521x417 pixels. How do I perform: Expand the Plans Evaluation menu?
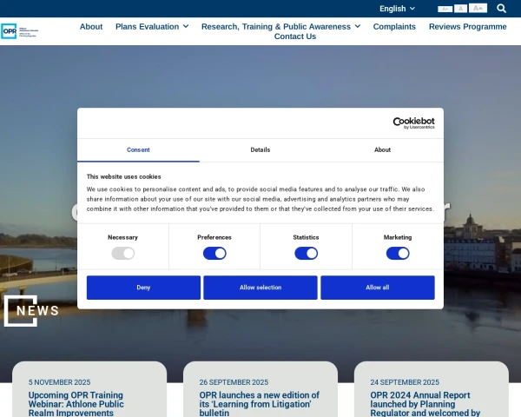pos(152,27)
